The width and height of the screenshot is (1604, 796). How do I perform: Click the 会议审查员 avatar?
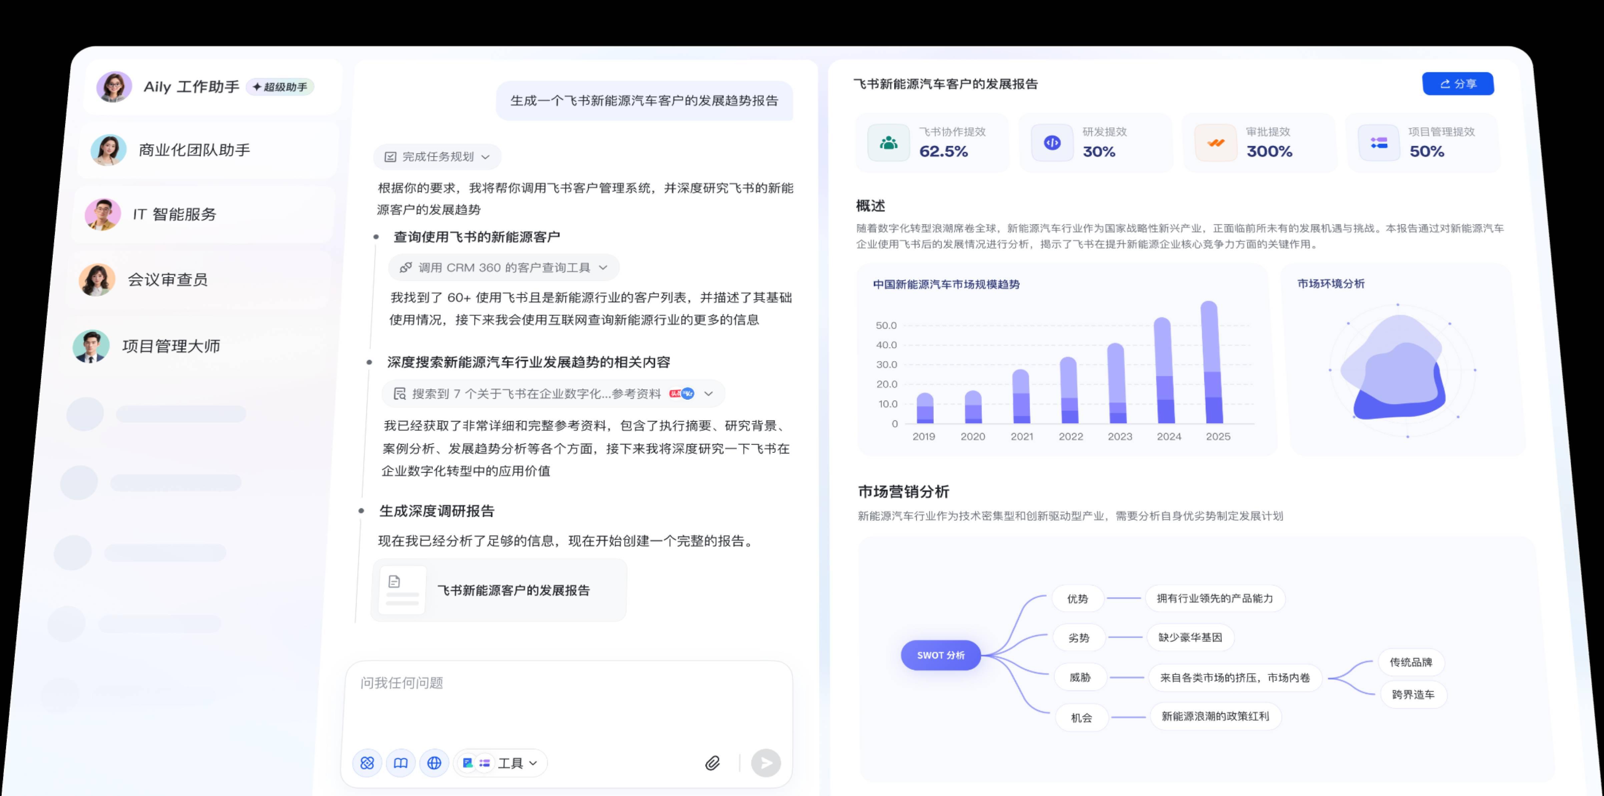97,279
